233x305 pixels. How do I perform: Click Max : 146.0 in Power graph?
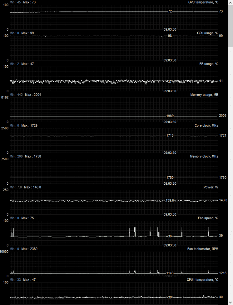click(x=32, y=187)
